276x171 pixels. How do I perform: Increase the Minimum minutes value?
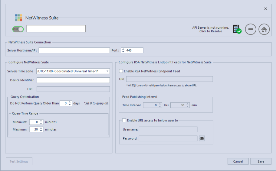tap(41, 121)
